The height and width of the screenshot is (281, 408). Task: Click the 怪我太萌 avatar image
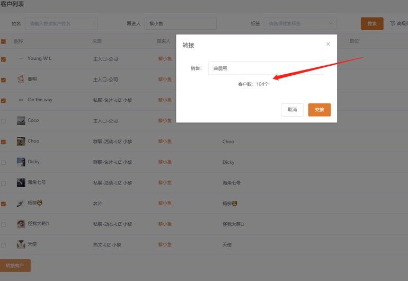click(21, 224)
